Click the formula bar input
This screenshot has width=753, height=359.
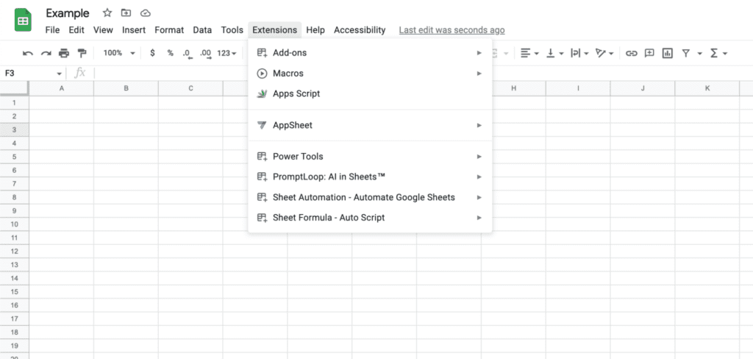pyautogui.click(x=423, y=74)
